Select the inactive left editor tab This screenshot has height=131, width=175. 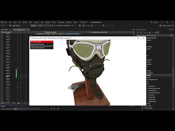coord(4,30)
